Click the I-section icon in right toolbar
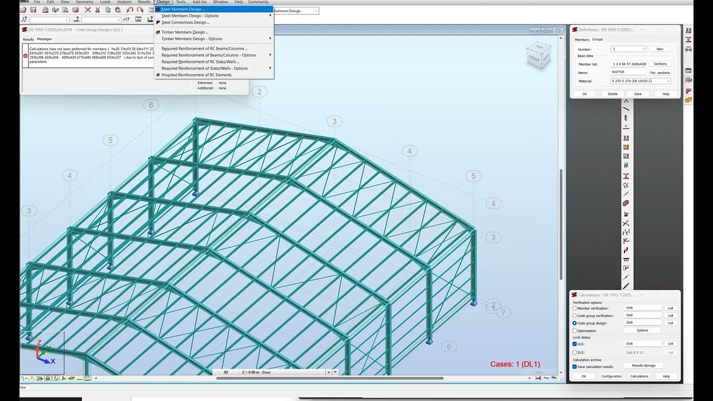Screen dimensions: 713x401 [x=688, y=40]
